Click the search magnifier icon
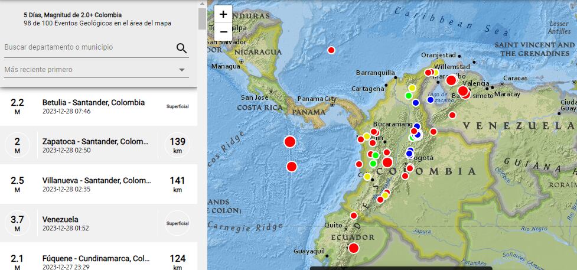Screen dimensions: 577x270 (x=181, y=48)
